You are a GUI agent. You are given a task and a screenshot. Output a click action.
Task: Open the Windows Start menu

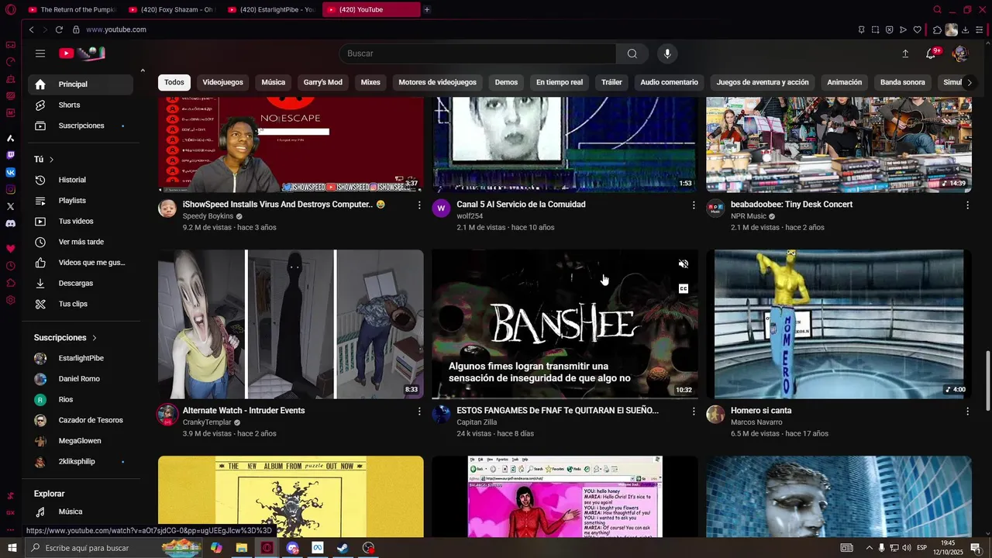tap(12, 548)
